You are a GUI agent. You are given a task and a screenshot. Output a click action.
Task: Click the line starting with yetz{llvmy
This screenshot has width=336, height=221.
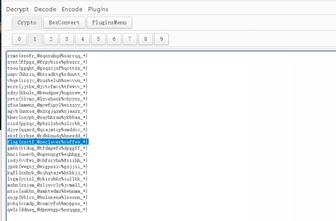47,99
